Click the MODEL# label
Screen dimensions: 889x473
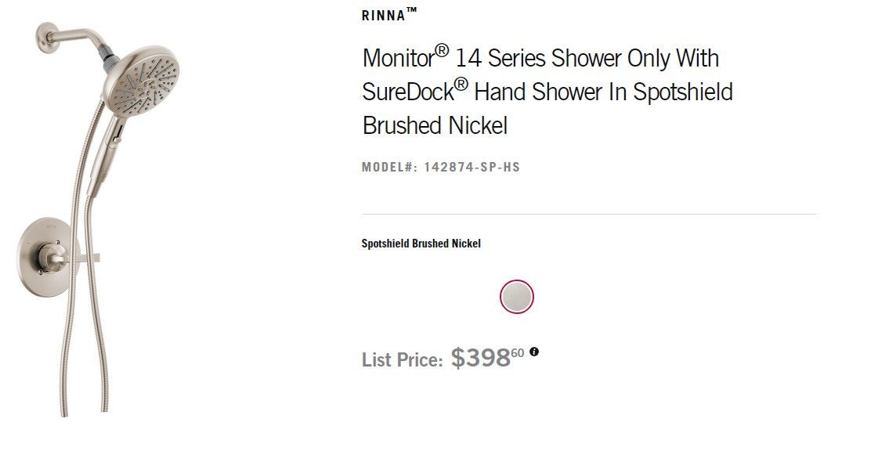[389, 167]
